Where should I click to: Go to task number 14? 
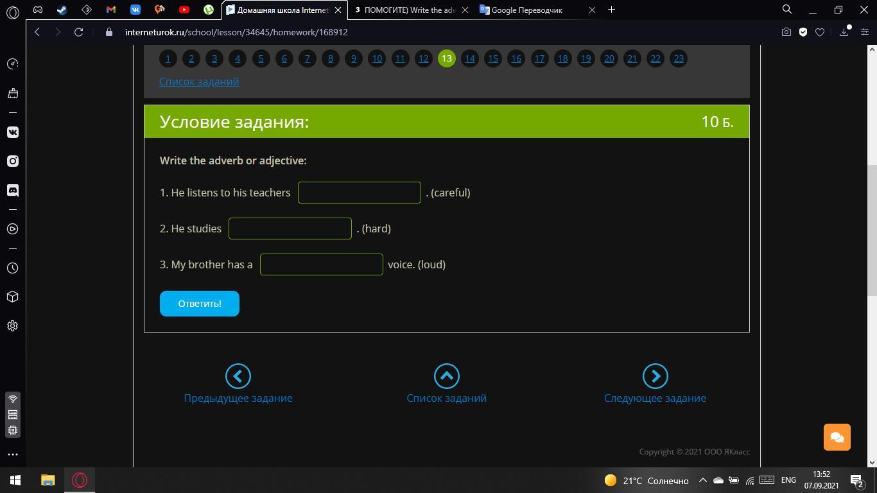pos(469,58)
